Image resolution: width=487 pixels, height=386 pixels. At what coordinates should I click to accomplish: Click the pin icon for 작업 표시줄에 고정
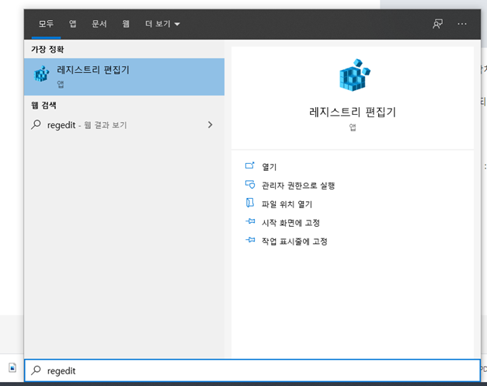coord(250,240)
